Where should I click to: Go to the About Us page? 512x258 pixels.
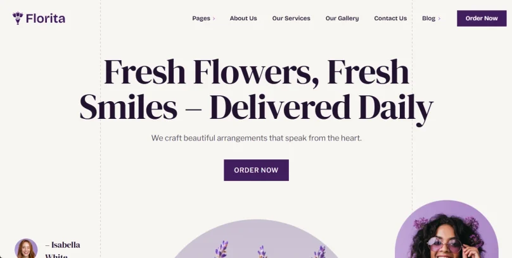point(243,18)
